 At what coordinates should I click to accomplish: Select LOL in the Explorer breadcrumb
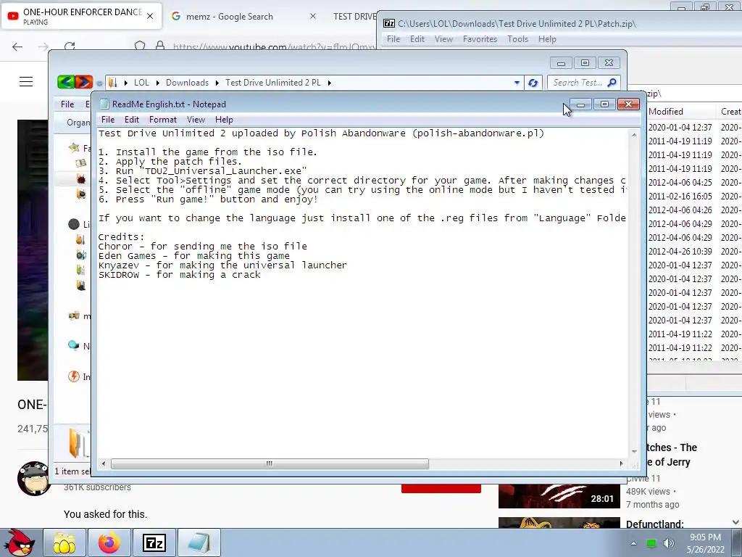pos(141,83)
